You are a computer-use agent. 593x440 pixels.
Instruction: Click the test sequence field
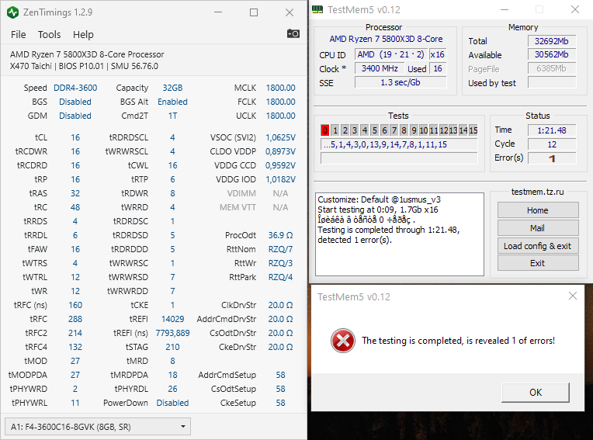click(399, 144)
